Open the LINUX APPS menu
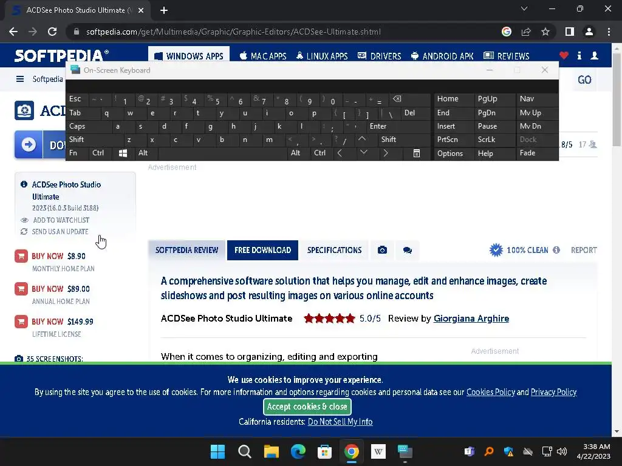Image resolution: width=622 pixels, height=466 pixels. pyautogui.click(x=322, y=56)
